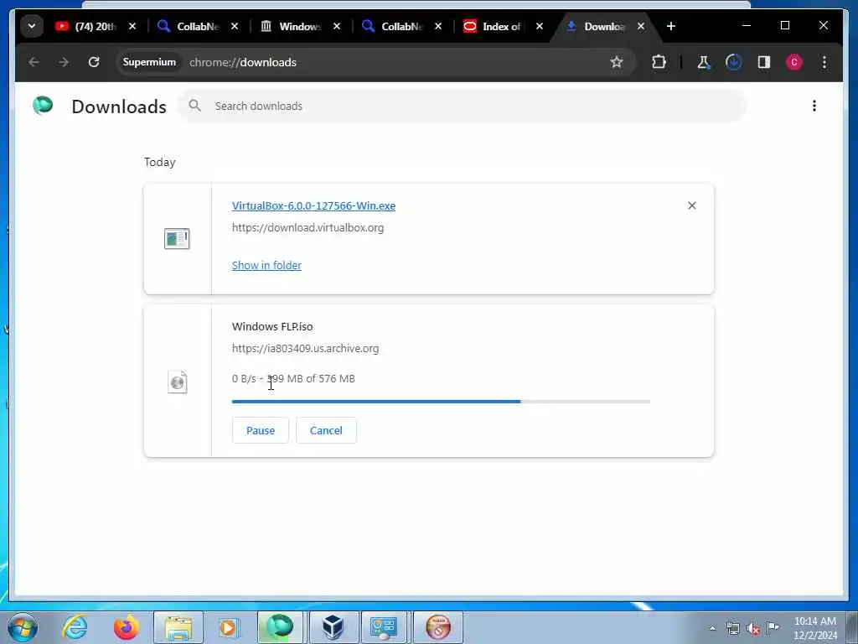Screen dimensions: 858x644
Task: Switch to the second CollabNet tab
Action: (x=392, y=26)
